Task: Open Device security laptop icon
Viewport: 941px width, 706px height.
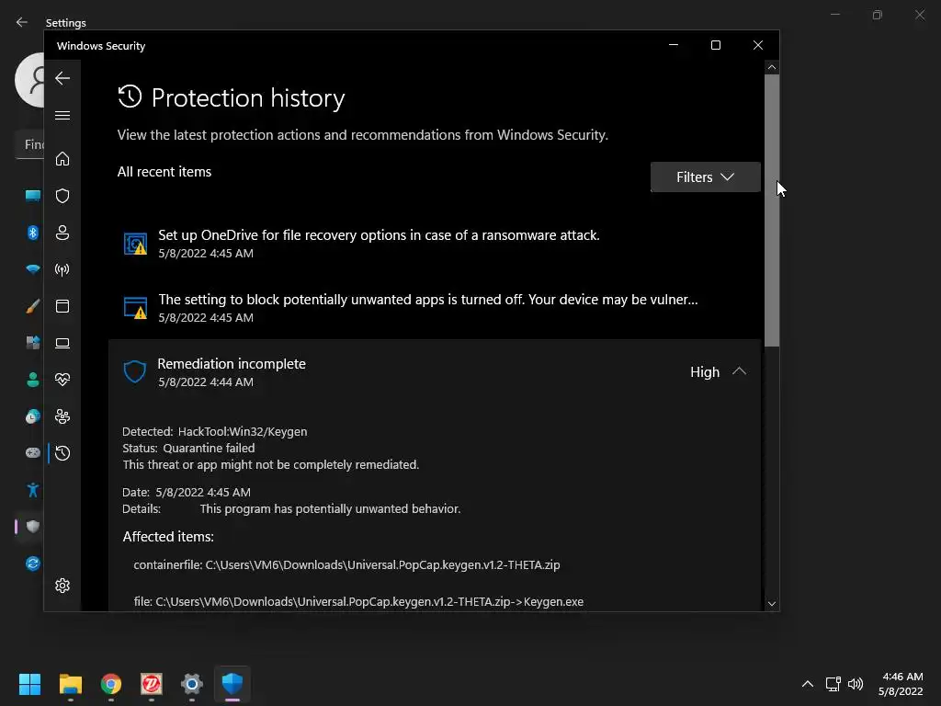Action: 62,344
